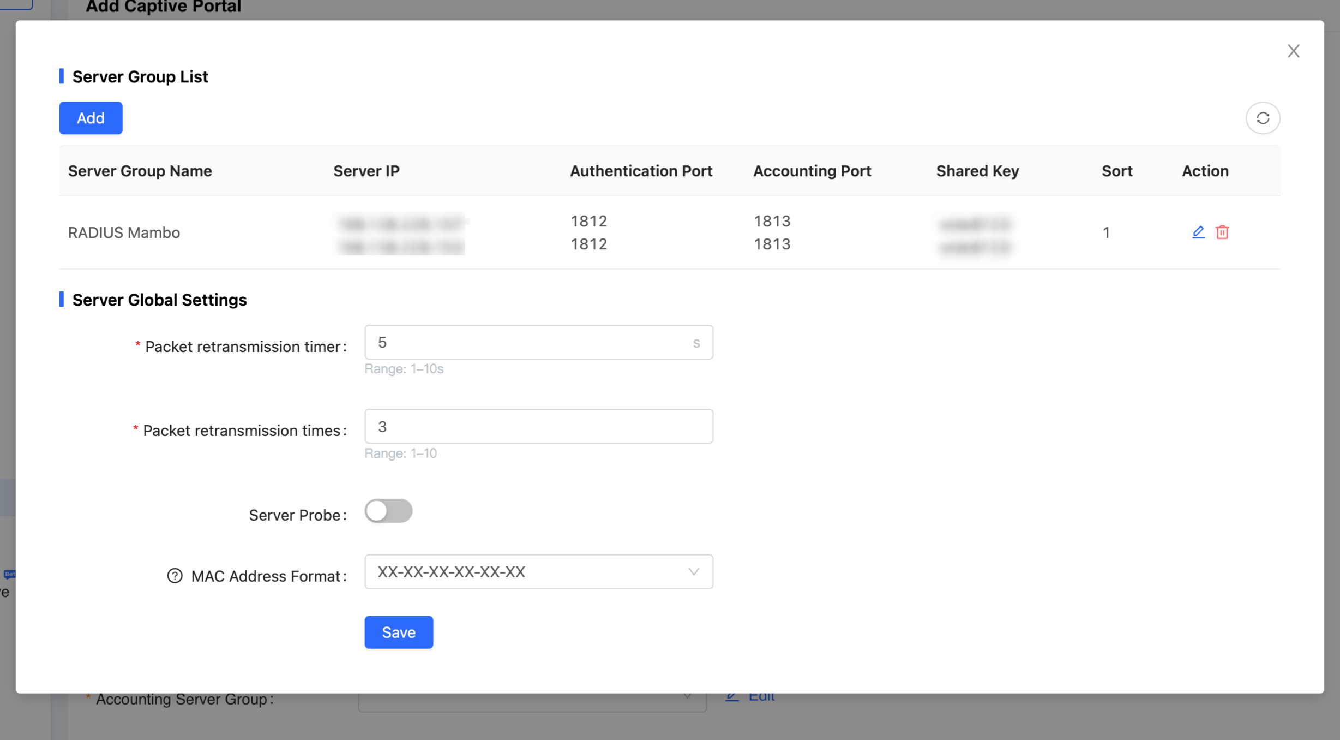The image size is (1340, 740).
Task: Click the Action column header
Action: [x=1204, y=171]
